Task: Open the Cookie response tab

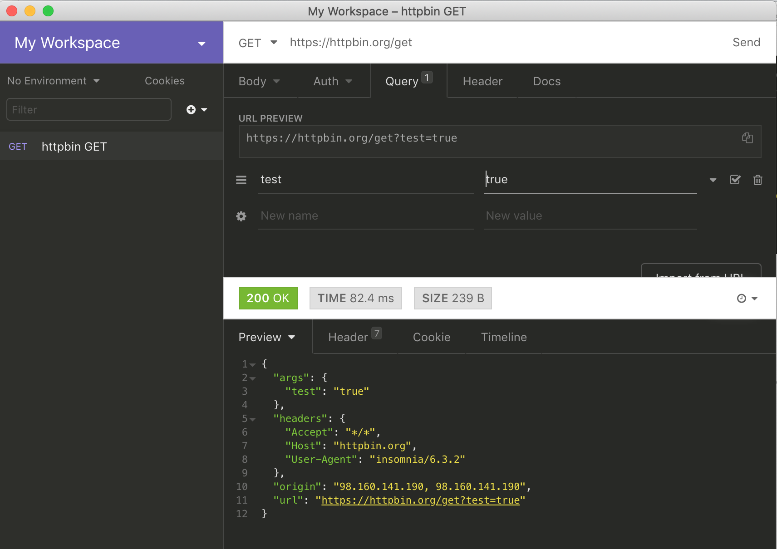Action: point(432,337)
